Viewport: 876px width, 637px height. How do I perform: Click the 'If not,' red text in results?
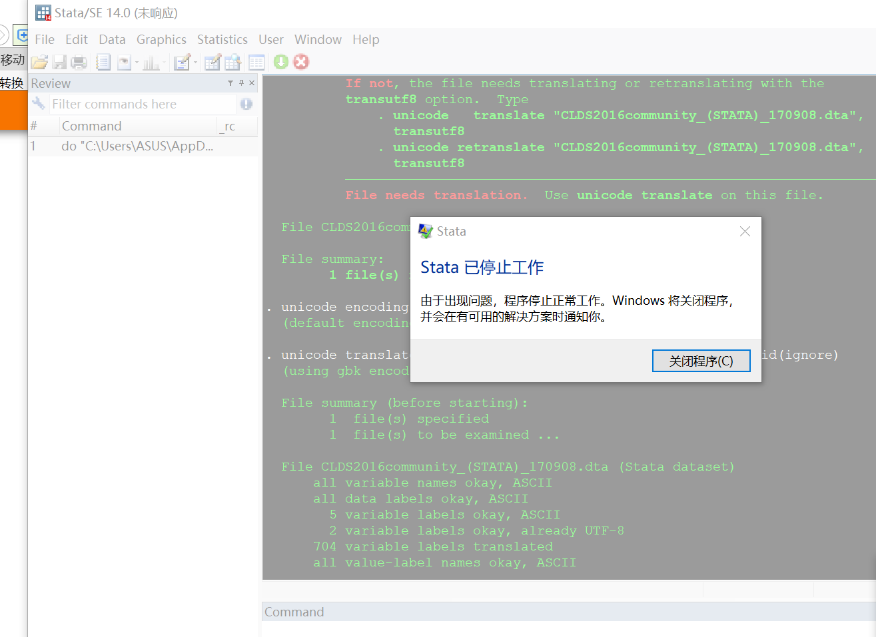click(x=372, y=83)
